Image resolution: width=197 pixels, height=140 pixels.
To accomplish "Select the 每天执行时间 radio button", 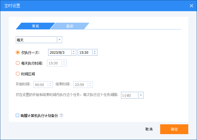I will pyautogui.click(x=18, y=63).
